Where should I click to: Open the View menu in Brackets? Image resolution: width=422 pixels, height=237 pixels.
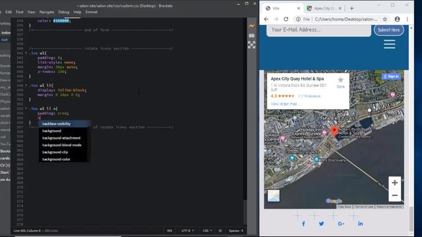click(x=31, y=12)
